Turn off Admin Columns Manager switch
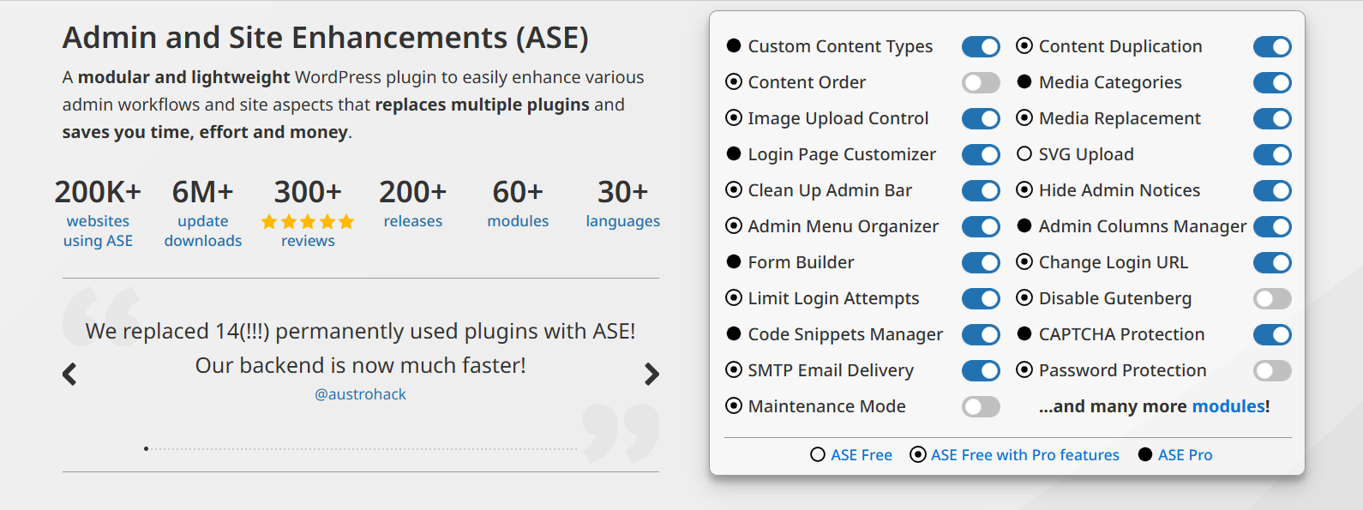 (1272, 226)
